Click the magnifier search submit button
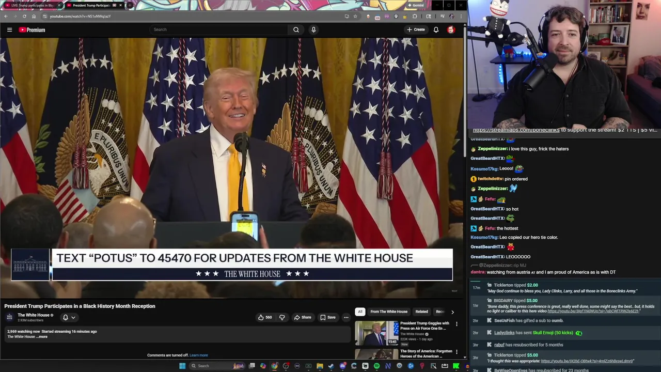 [296, 29]
